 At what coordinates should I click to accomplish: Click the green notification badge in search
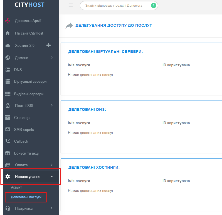(153, 6)
